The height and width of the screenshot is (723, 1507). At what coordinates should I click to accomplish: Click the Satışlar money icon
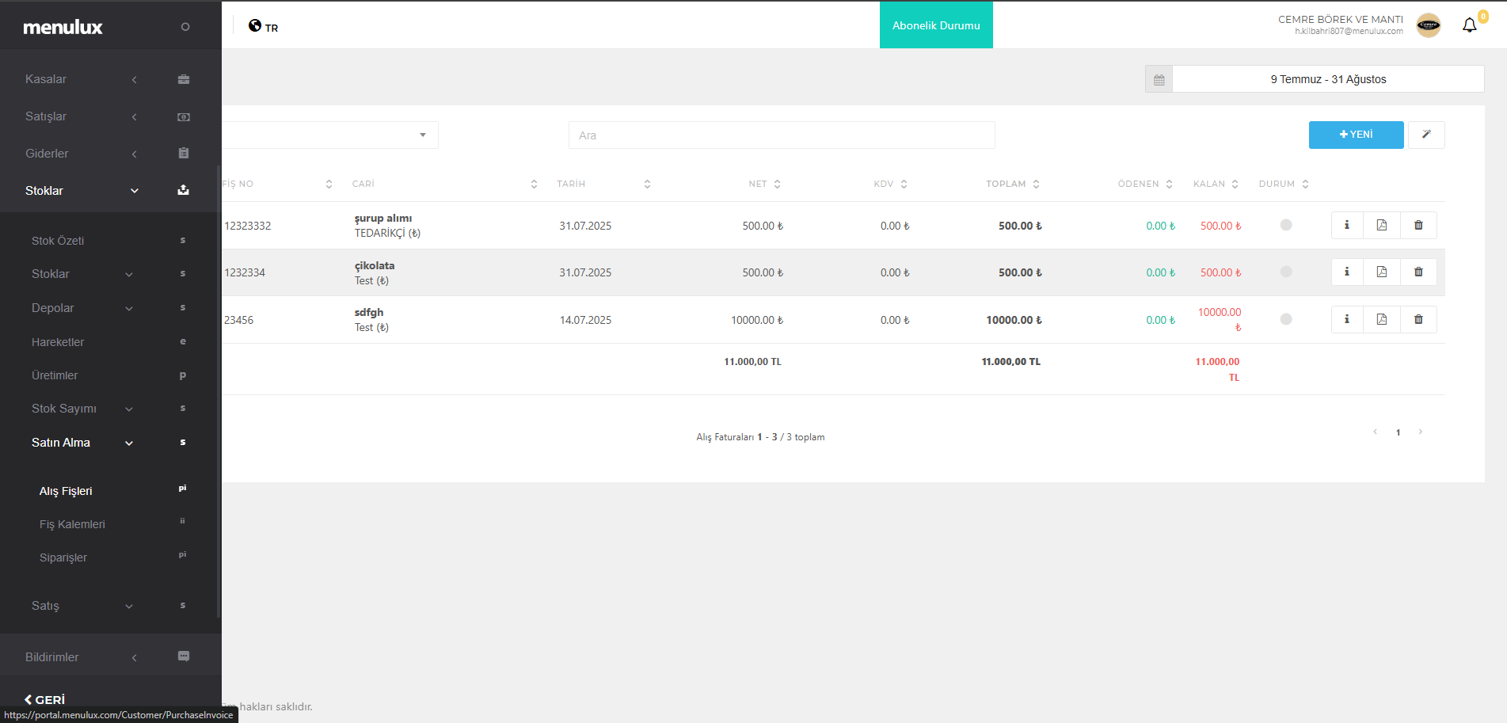pyautogui.click(x=184, y=116)
